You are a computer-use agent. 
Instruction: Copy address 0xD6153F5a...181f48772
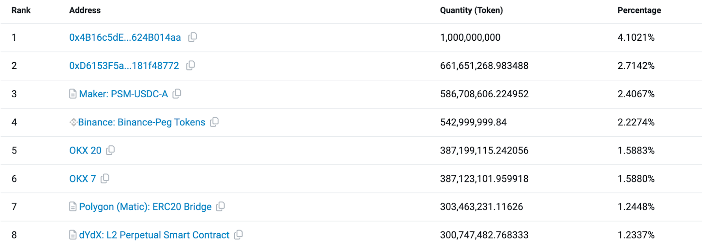click(x=190, y=65)
